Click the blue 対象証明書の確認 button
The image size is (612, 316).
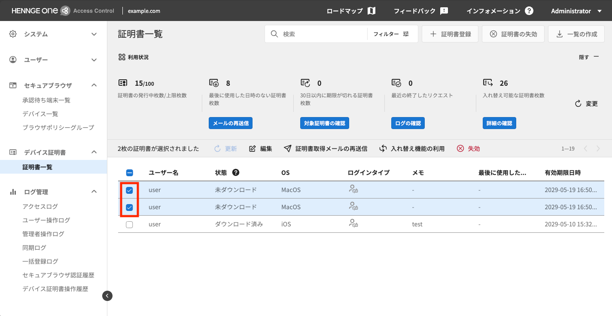(x=324, y=123)
